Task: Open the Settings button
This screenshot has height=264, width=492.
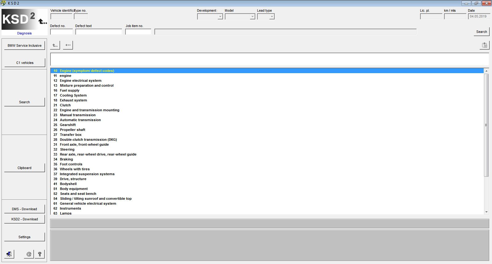Action: (x=25, y=237)
